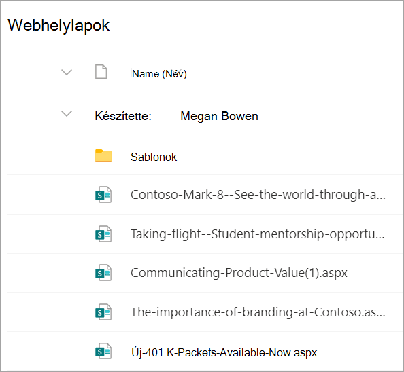Collapse the Készítette: Megan Bowen group
Image resolution: width=404 pixels, height=372 pixels.
67,113
